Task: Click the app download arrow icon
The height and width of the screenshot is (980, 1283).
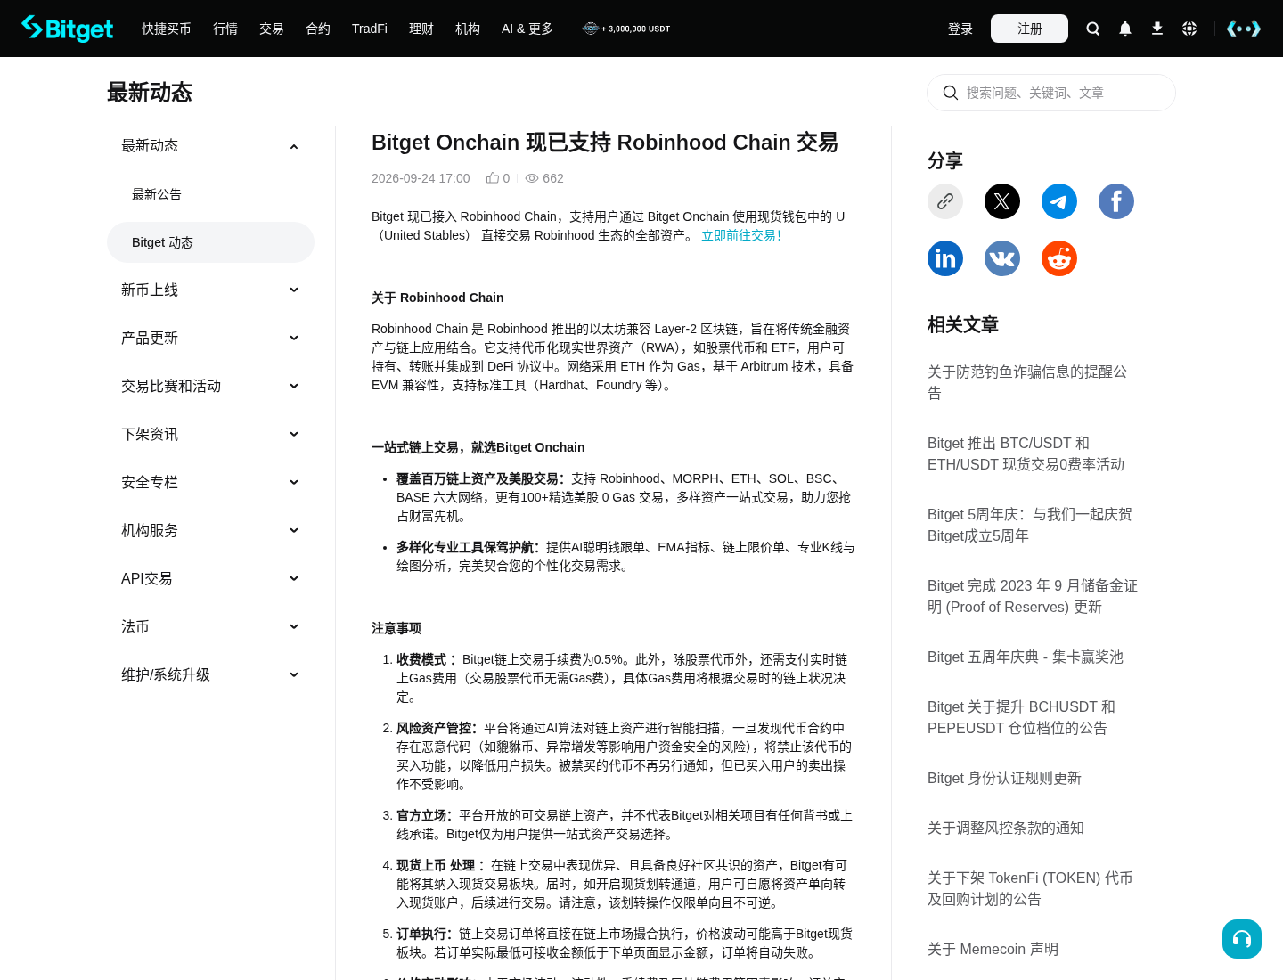Action: [x=1157, y=29]
